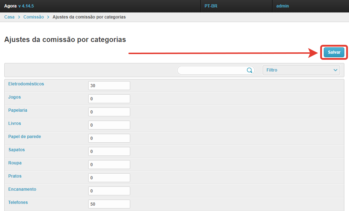Screen dimensions: 349x211
Task: Open the admin user menu
Action: 282,6
